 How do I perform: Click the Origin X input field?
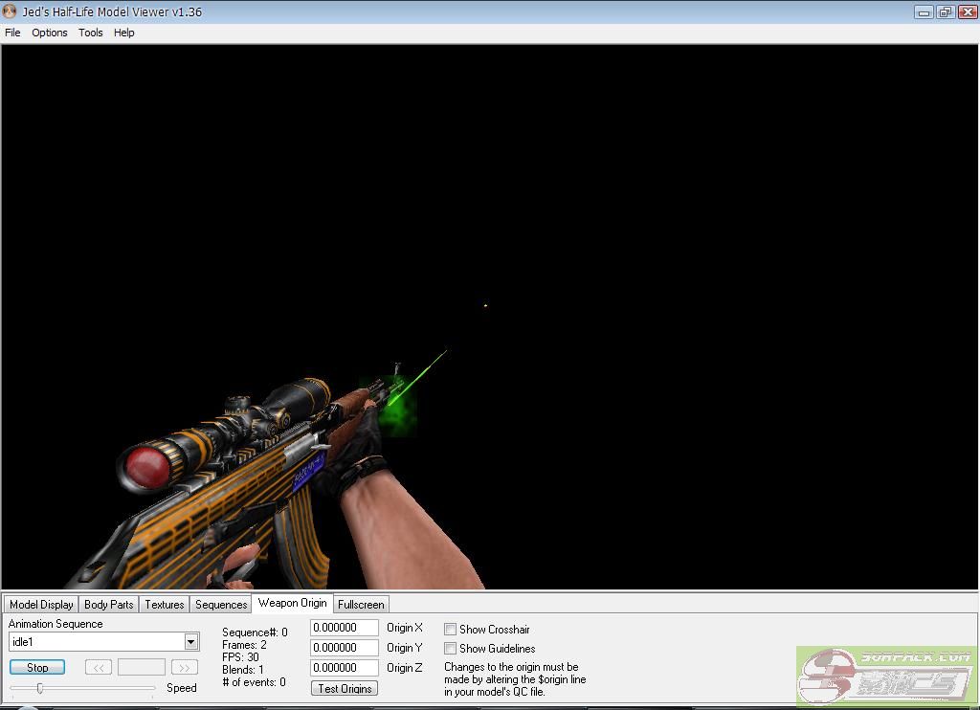click(345, 628)
